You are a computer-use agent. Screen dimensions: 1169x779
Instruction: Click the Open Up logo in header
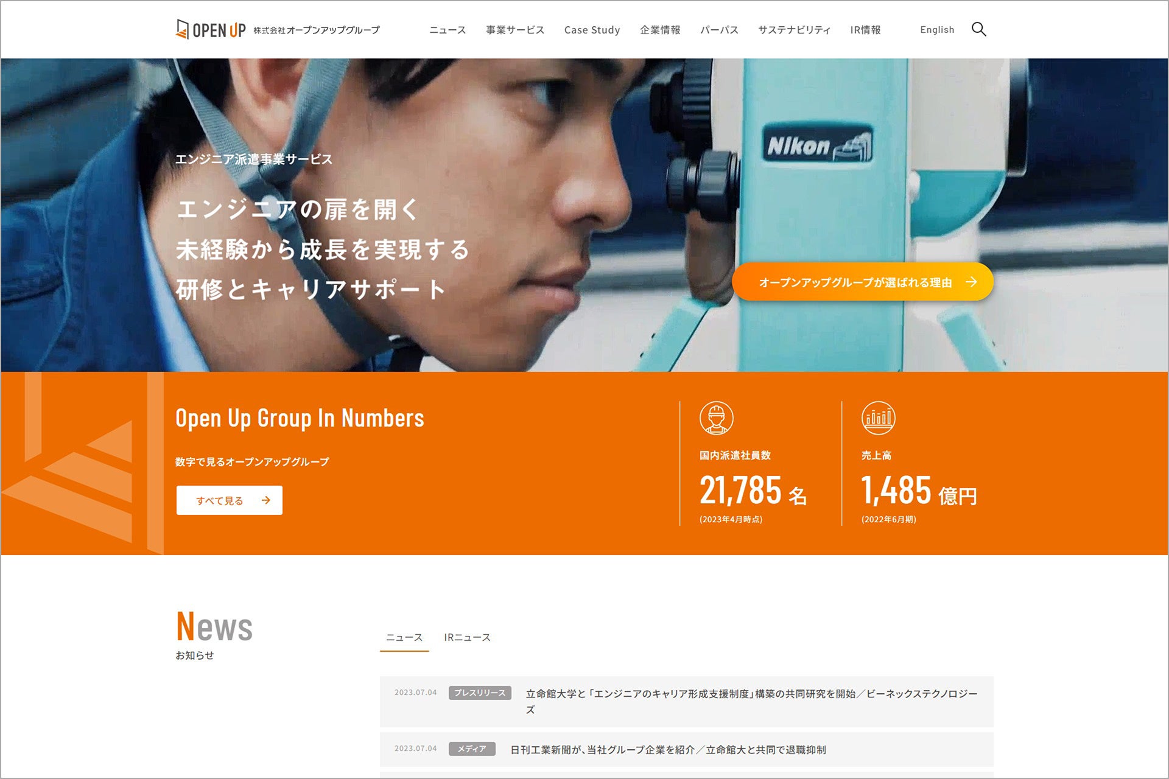pos(211,29)
